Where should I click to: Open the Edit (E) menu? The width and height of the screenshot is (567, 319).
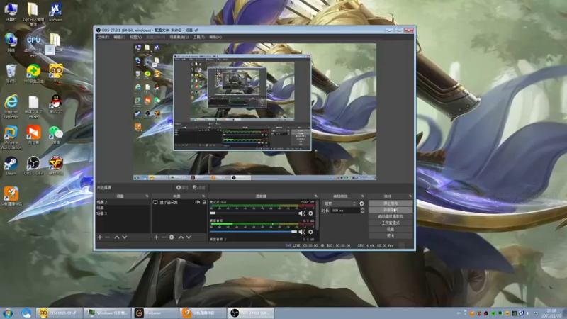[119, 38]
